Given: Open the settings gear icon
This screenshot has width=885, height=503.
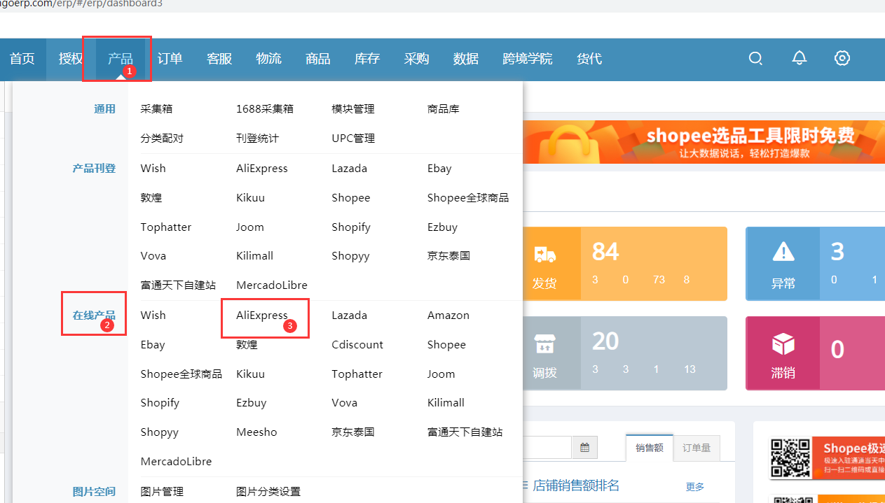Looking at the screenshot, I should 842,58.
